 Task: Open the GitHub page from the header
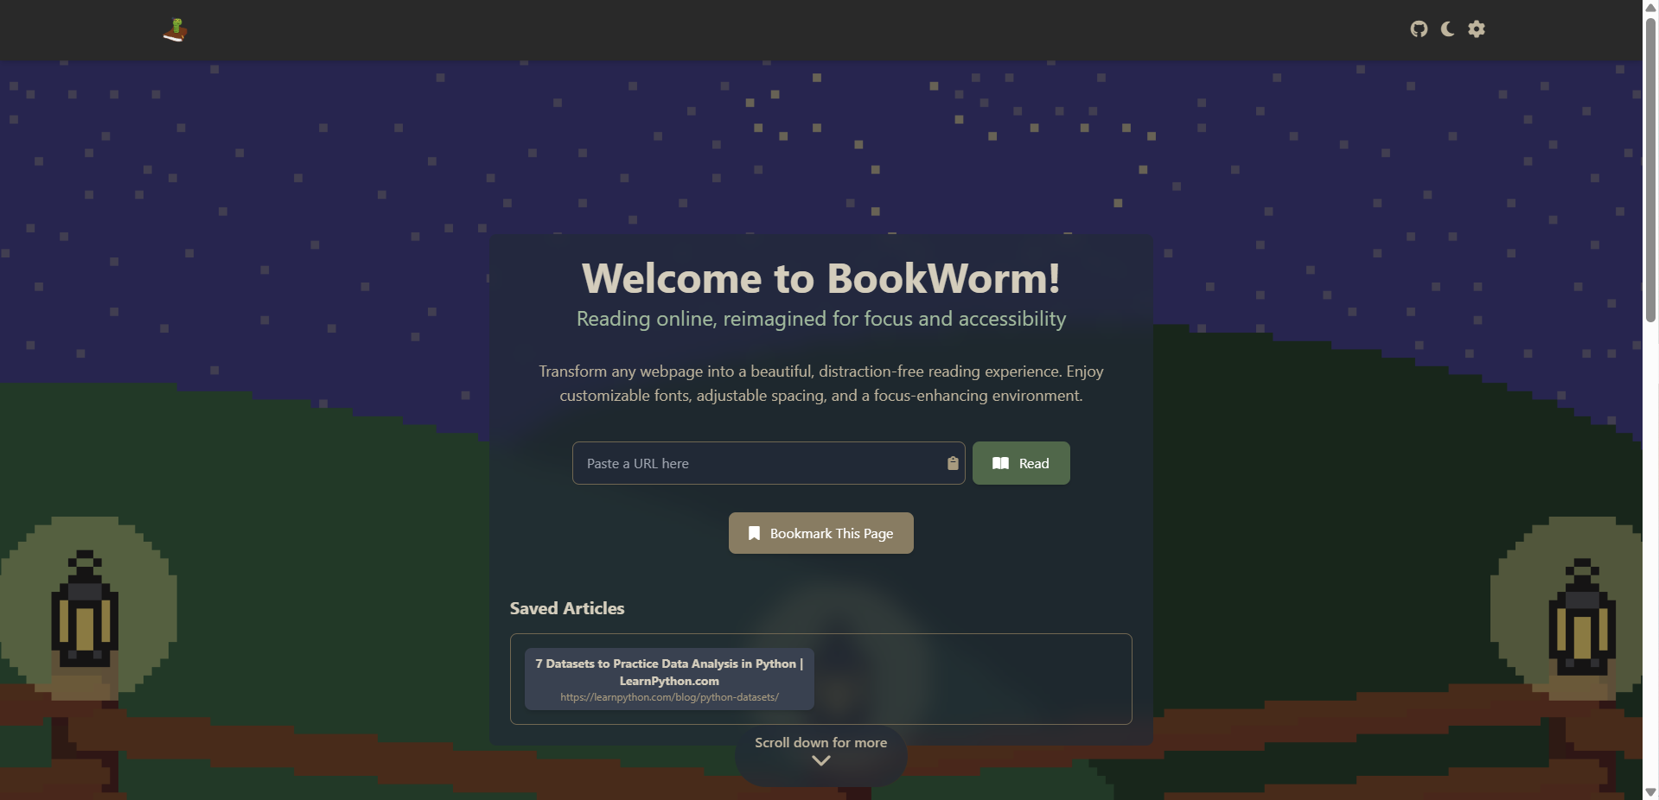pos(1419,29)
